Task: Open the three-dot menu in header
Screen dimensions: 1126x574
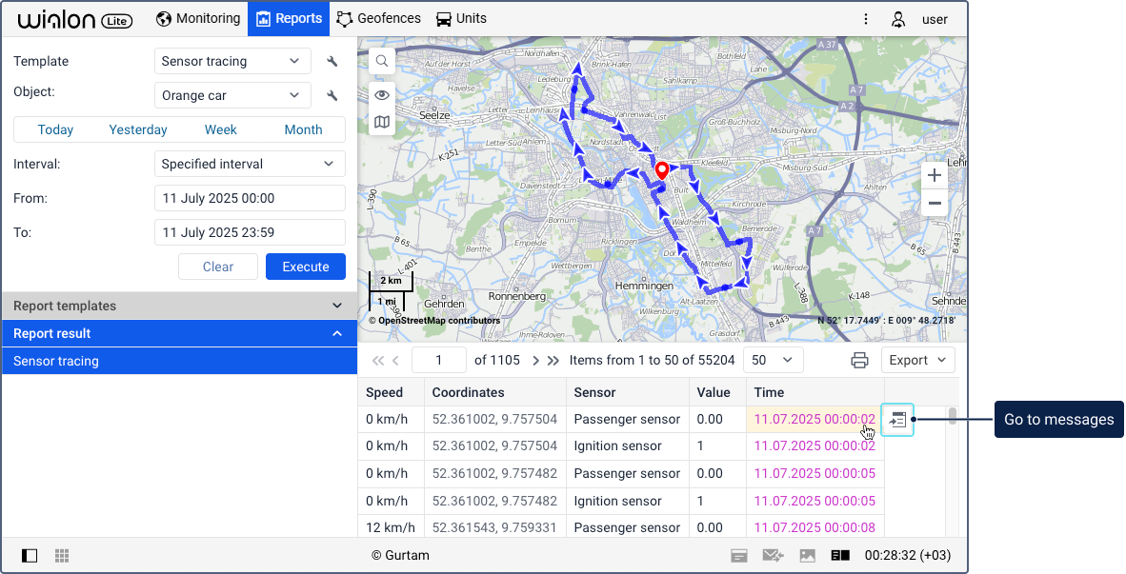Action: click(866, 19)
